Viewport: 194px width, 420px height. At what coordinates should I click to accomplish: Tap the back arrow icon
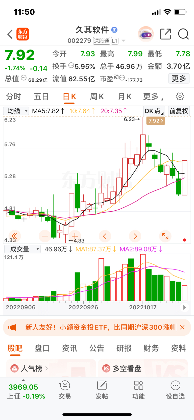pos(10,34)
